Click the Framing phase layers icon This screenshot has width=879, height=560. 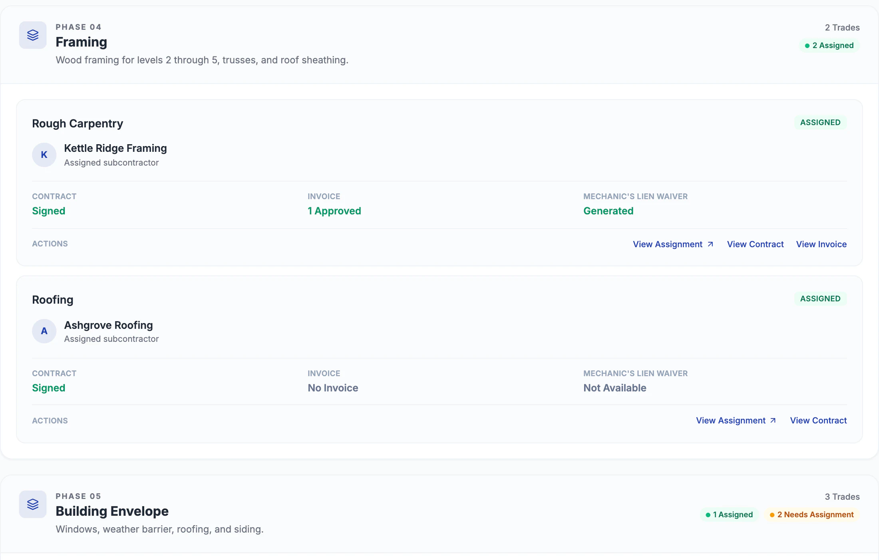(33, 35)
